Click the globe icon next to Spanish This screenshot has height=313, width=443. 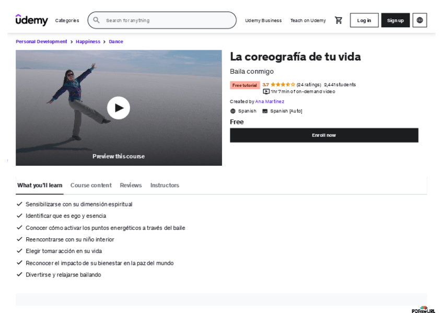232,111
